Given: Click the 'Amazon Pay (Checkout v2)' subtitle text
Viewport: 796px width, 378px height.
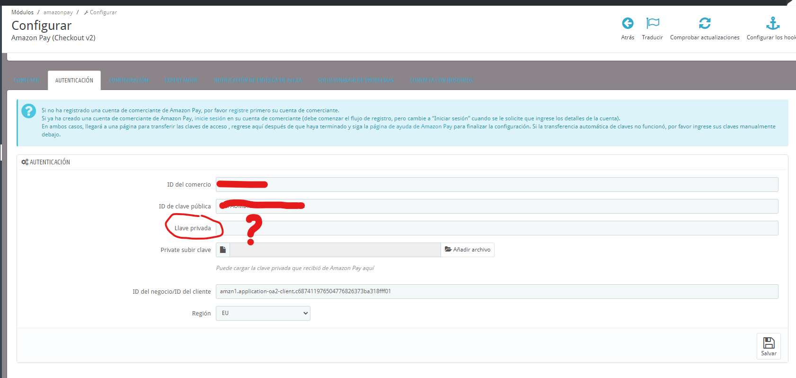Looking at the screenshot, I should [x=53, y=38].
